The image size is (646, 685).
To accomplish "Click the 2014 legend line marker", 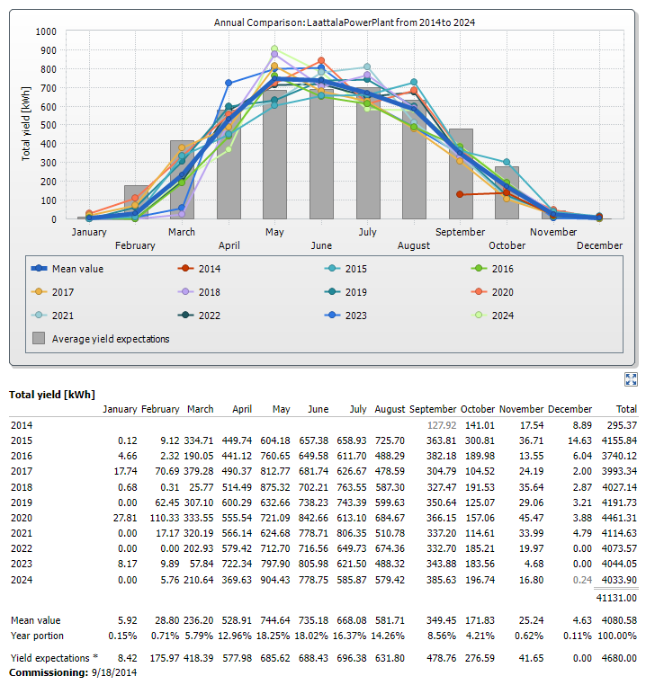I will pyautogui.click(x=184, y=269).
